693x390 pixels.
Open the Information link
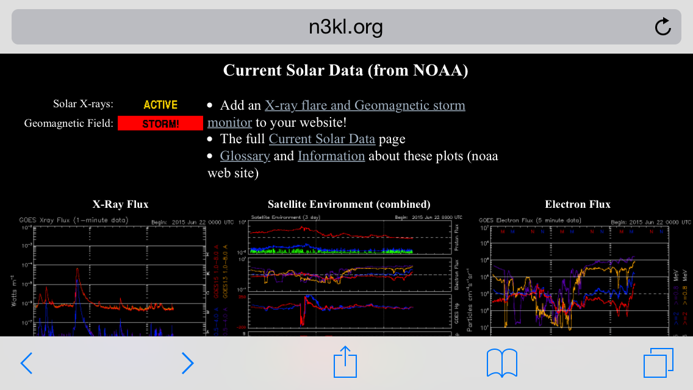pyautogui.click(x=331, y=156)
